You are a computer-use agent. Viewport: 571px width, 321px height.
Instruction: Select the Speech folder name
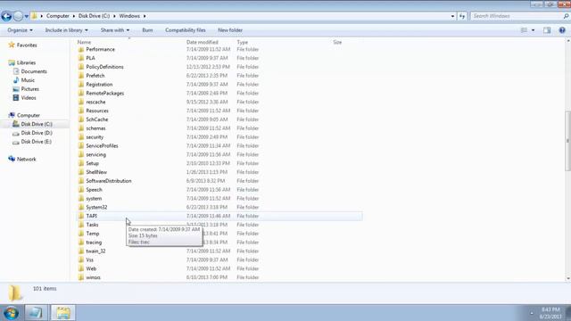(94, 190)
